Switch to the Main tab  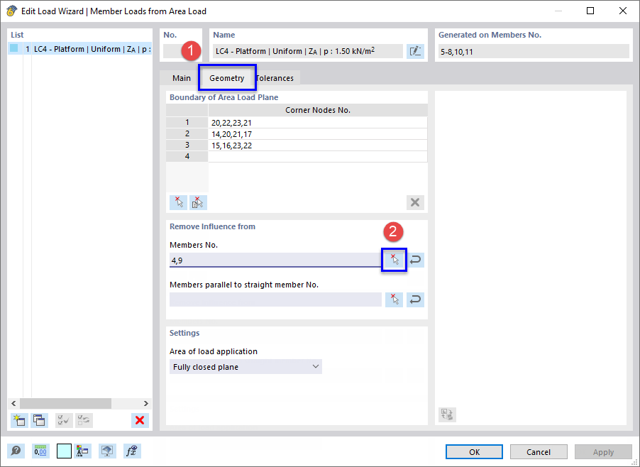(181, 78)
